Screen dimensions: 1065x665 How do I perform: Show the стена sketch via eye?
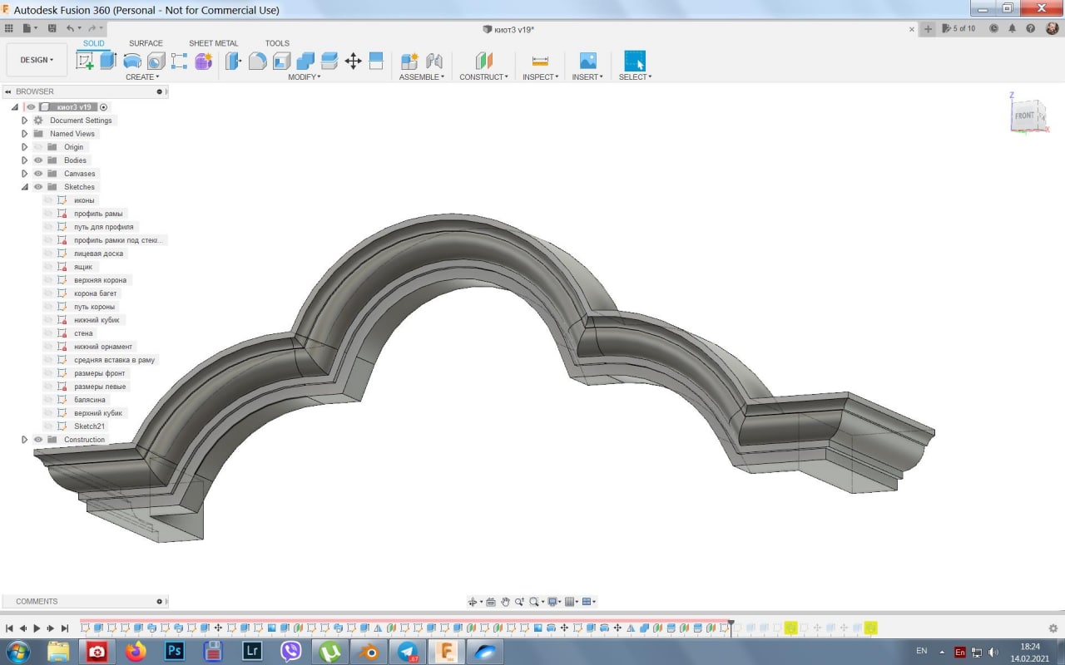point(48,333)
